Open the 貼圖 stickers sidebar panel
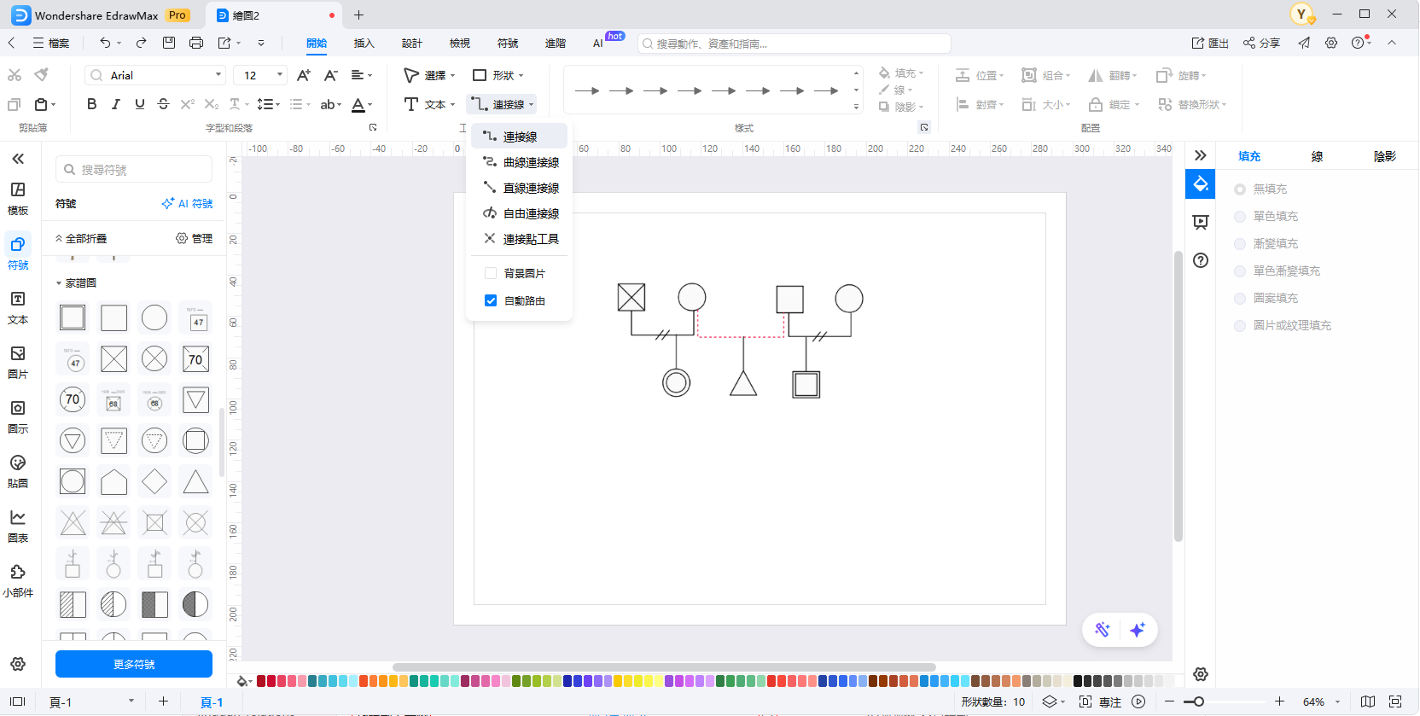Screen dimensions: 1420x716 pyautogui.click(x=18, y=470)
